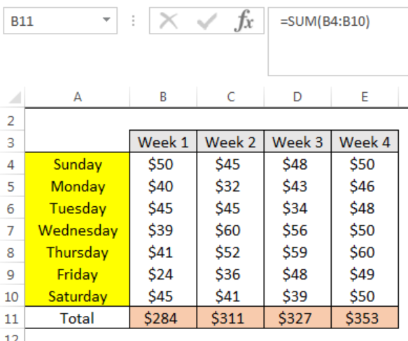Click the formula bar vertical dots handle
408x341 pixels.
pyautogui.click(x=133, y=21)
